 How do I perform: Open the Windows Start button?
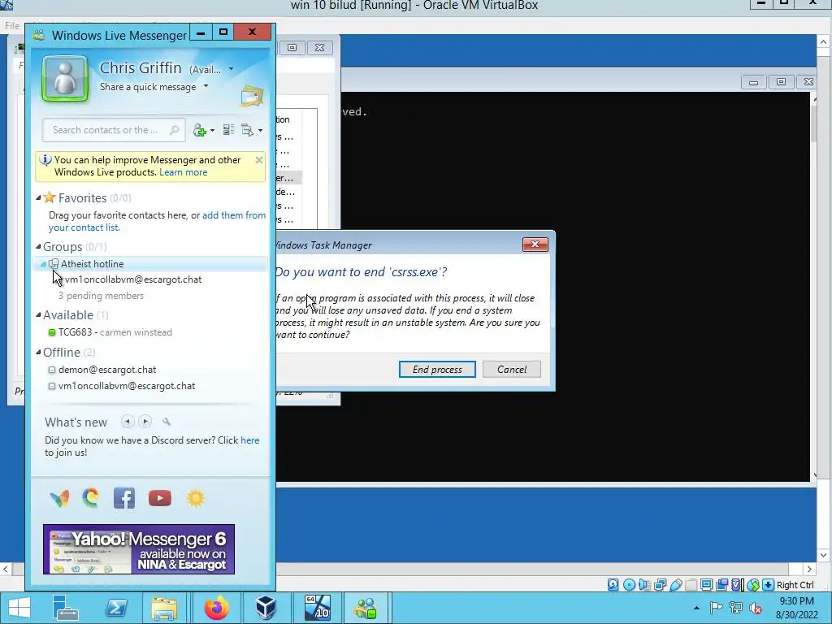click(19, 608)
